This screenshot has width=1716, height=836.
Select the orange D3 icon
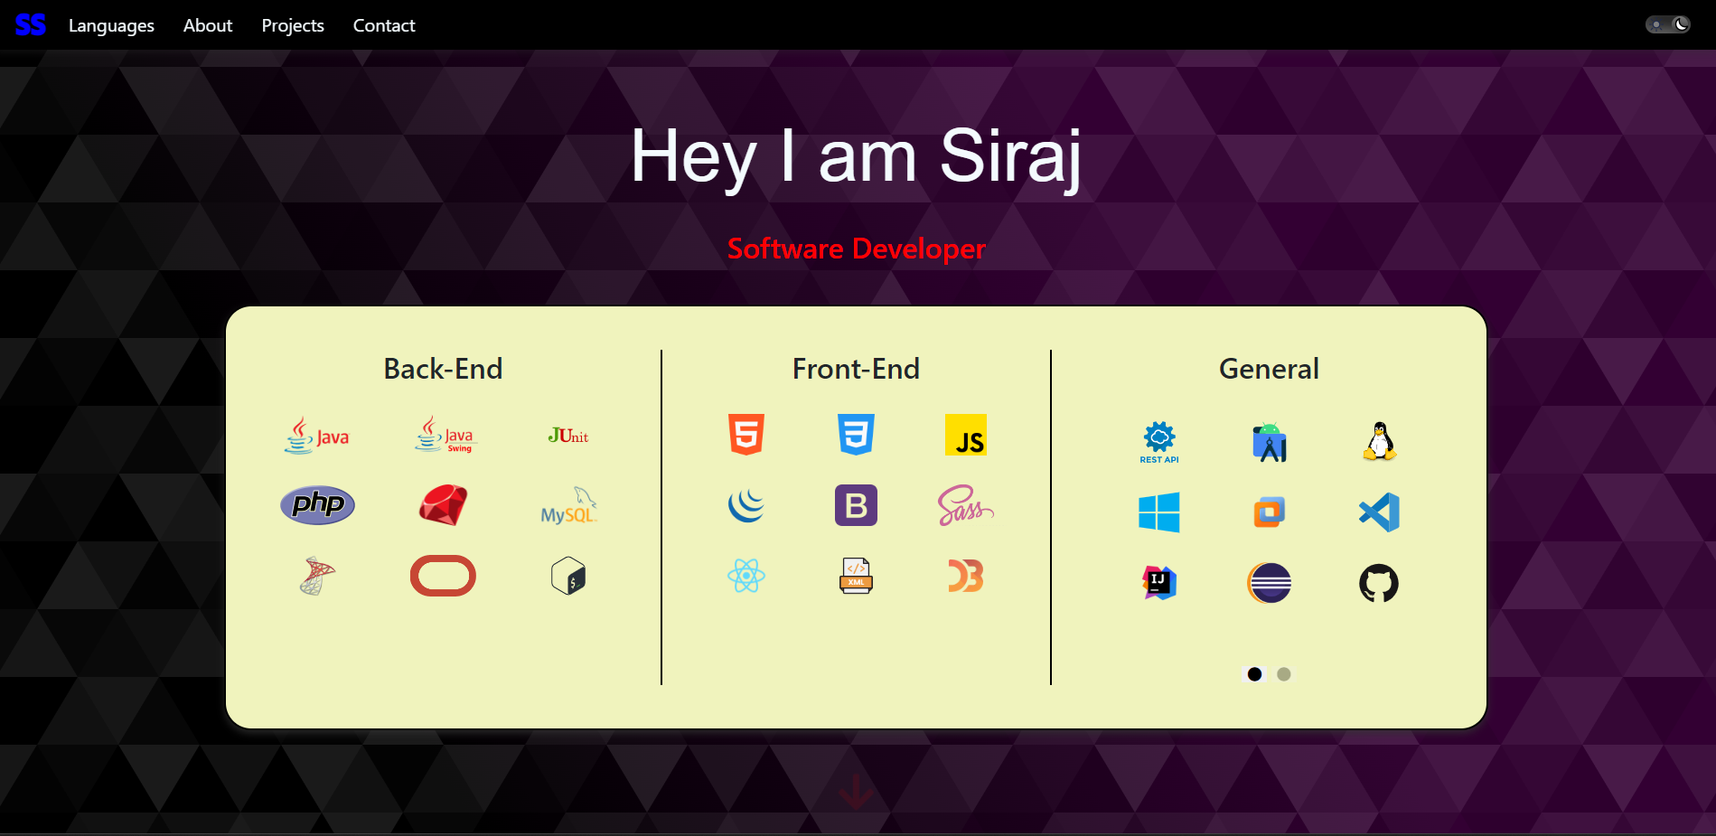(x=965, y=576)
